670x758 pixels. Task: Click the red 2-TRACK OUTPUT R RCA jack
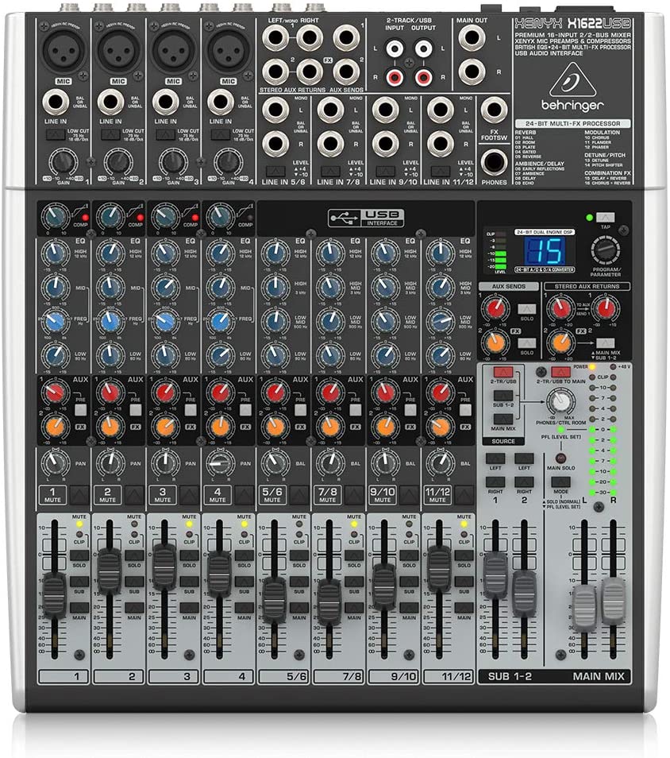point(424,76)
